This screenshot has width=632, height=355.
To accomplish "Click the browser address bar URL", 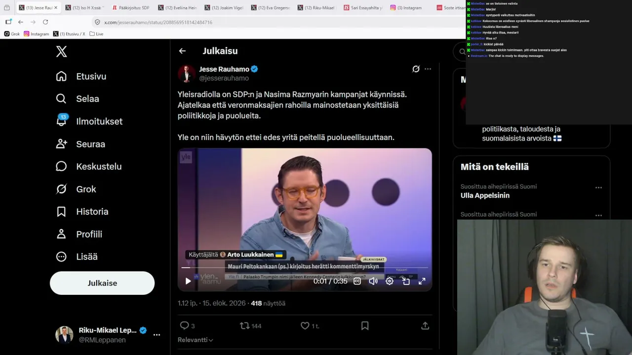I will [x=158, y=22].
